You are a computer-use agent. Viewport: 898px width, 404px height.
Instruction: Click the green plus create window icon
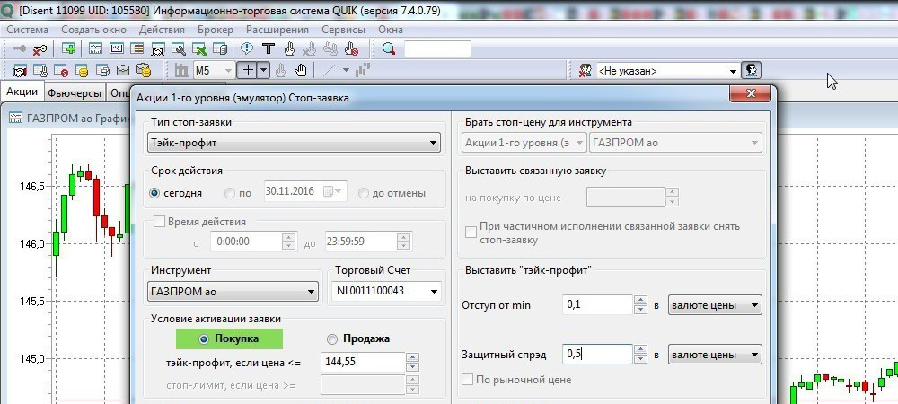pos(68,49)
